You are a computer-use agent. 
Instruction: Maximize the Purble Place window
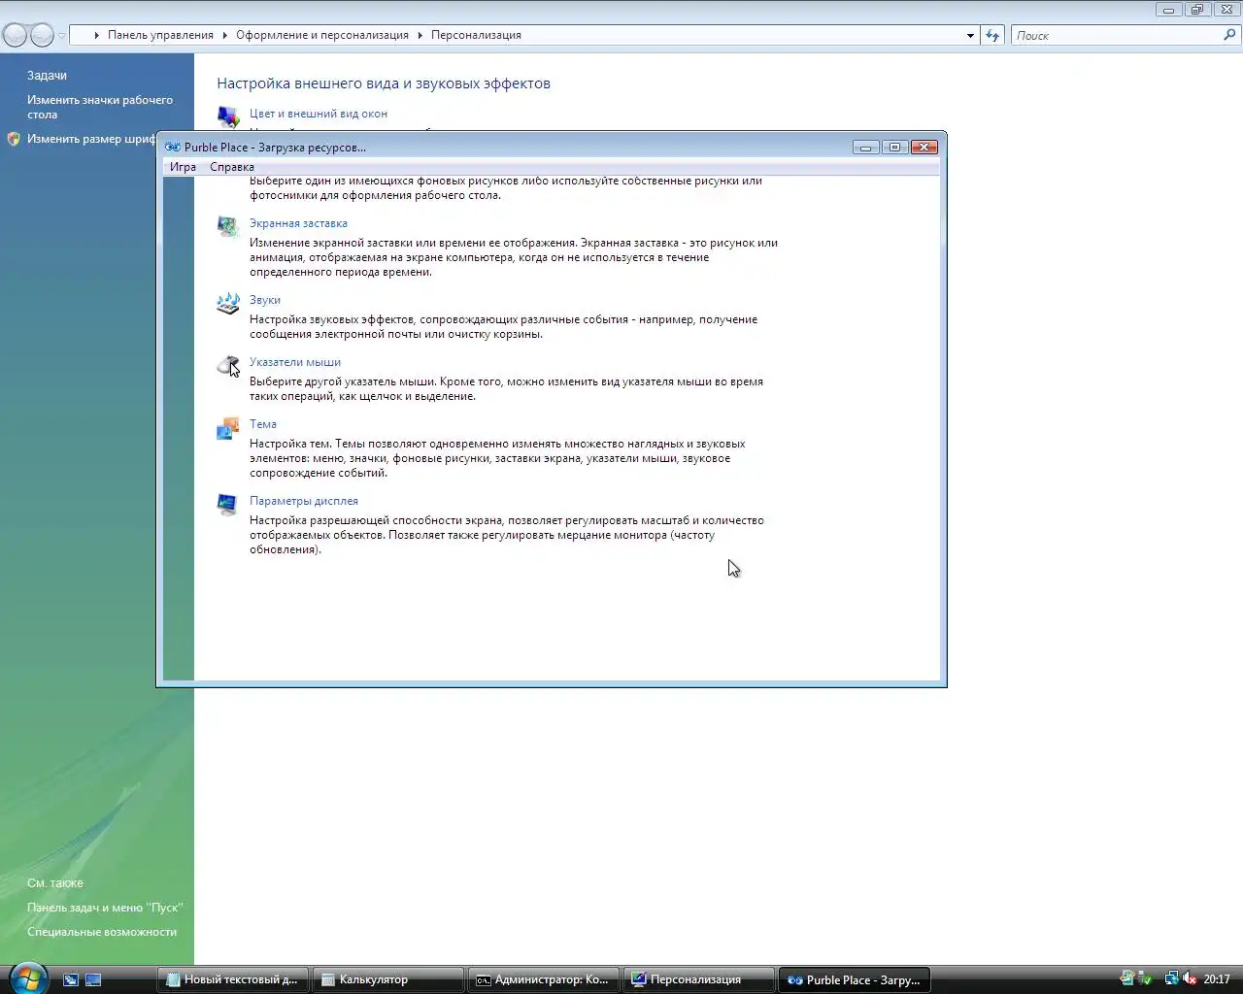click(894, 148)
